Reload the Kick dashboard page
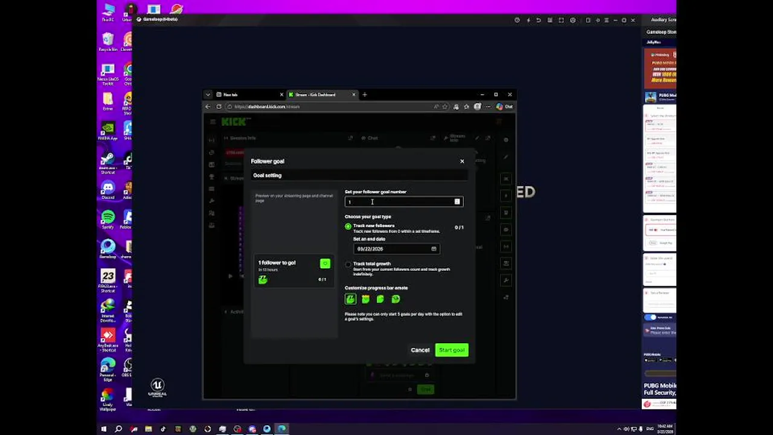The image size is (773, 435). (219, 107)
